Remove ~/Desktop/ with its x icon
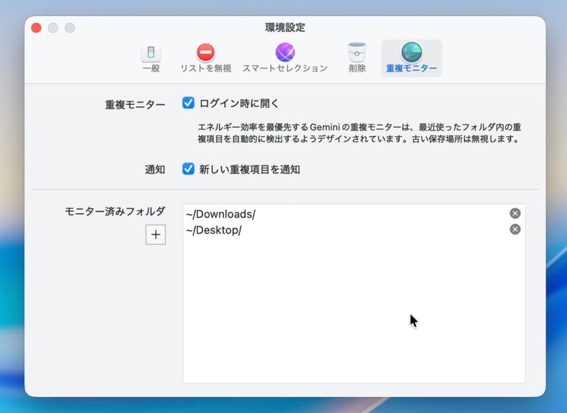 (515, 229)
